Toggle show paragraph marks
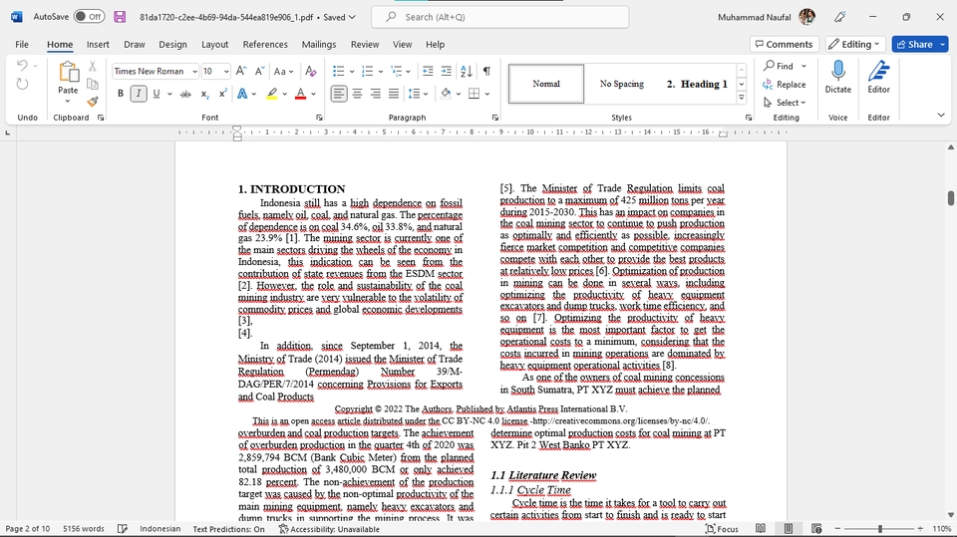 pos(486,72)
